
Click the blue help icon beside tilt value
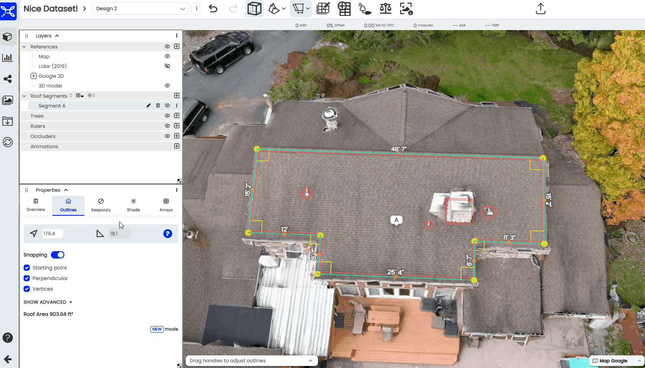point(168,234)
